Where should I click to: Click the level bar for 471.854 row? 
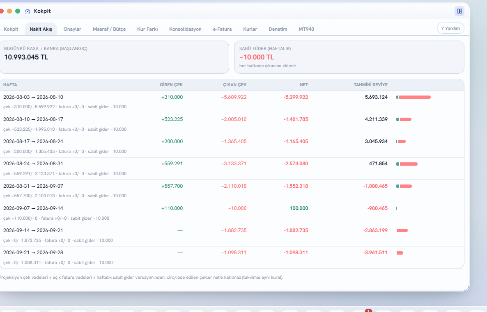407,164
